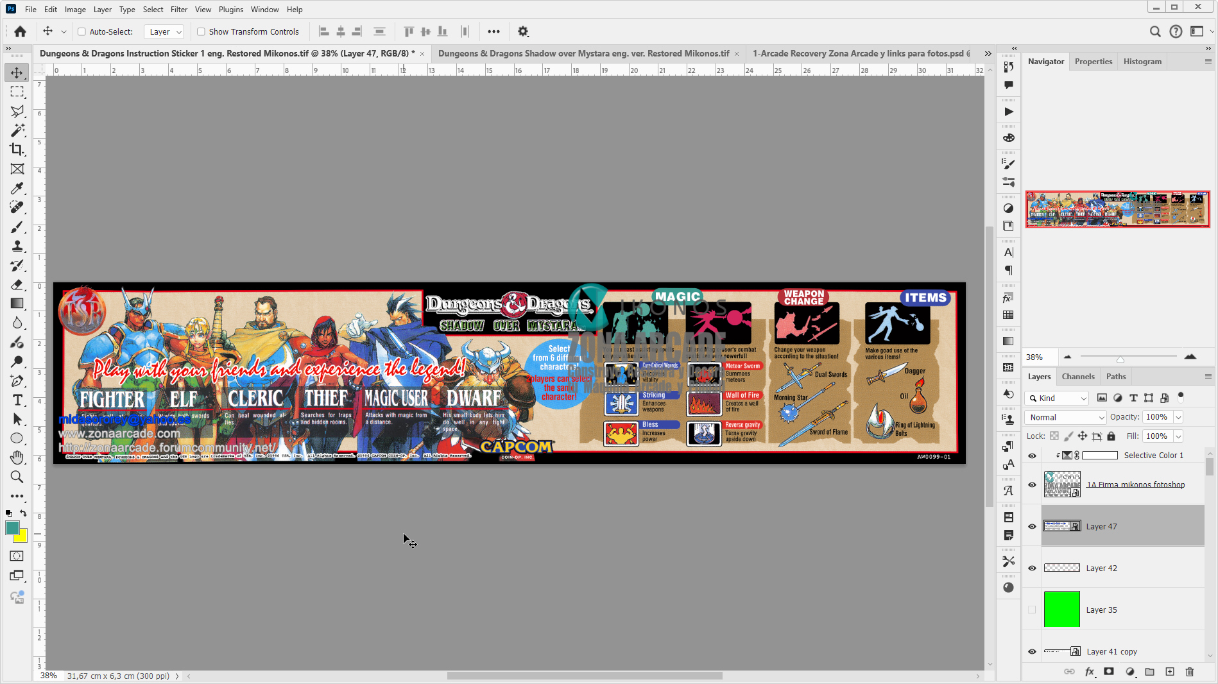The width and height of the screenshot is (1218, 684).
Task: Select the Horizontal Type tool
Action: [17, 400]
